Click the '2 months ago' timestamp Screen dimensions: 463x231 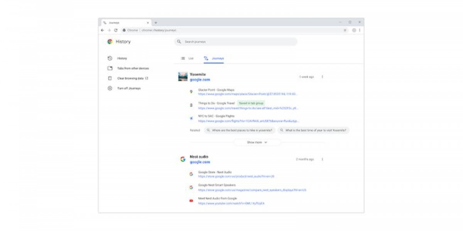click(305, 159)
